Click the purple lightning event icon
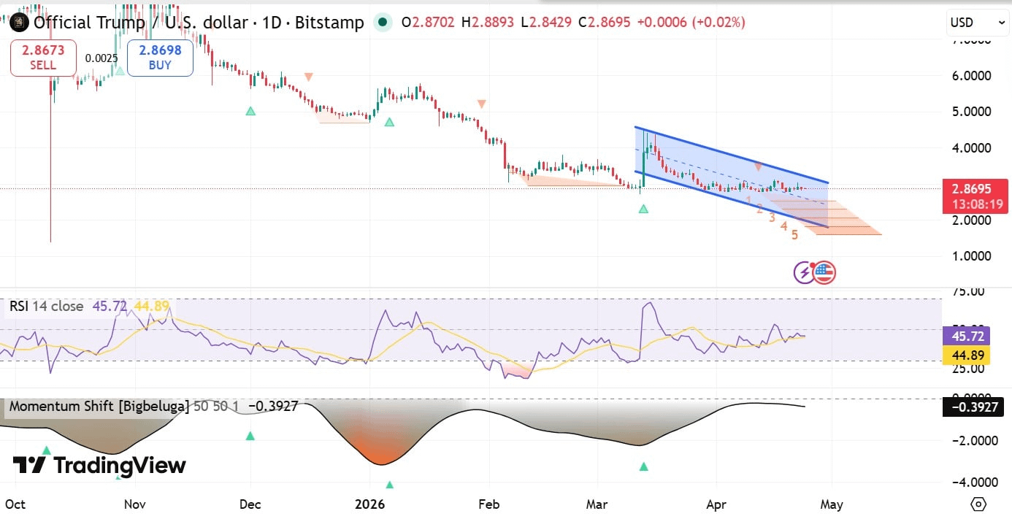This screenshot has width=1012, height=519. [x=805, y=273]
